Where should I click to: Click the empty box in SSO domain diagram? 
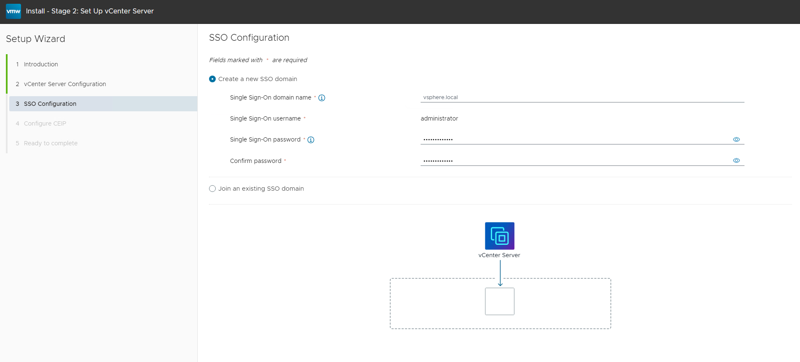499,302
